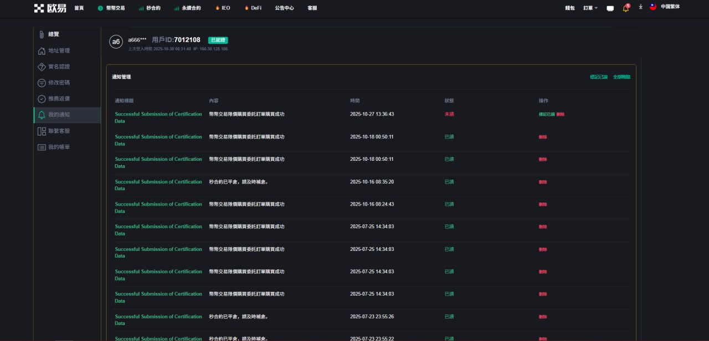Click the badge icon for 推薦返傭

42,99
